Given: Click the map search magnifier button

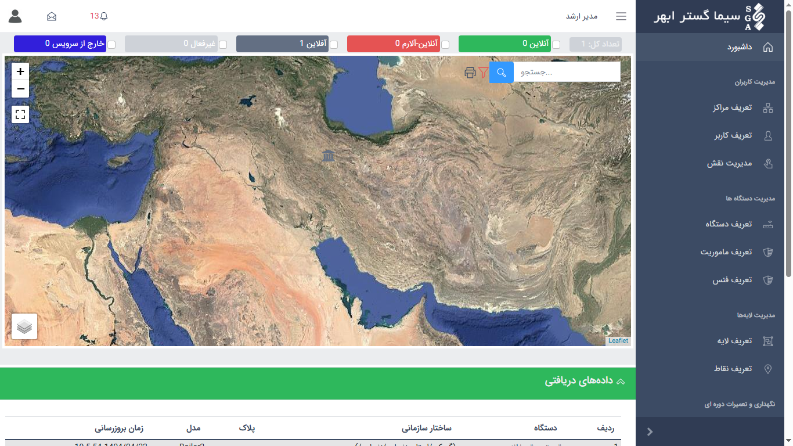Looking at the screenshot, I should click(501, 73).
